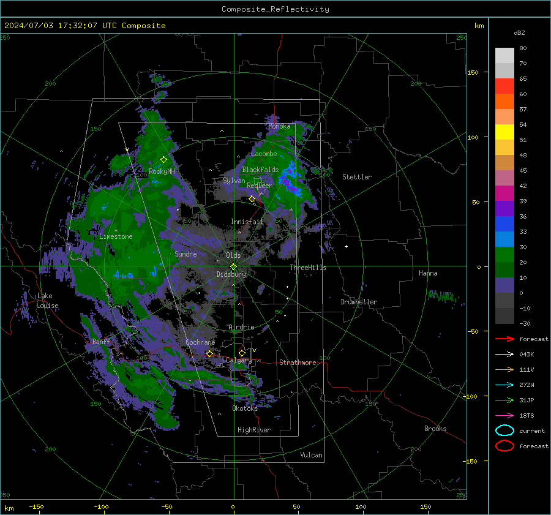Click the Calgary city label
The image size is (551, 515).
coord(239,360)
